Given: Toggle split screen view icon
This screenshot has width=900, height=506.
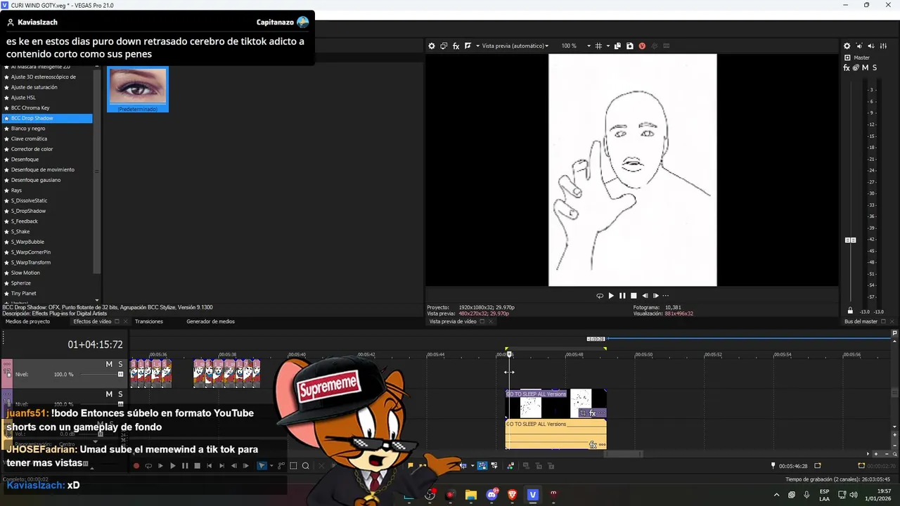Looking at the screenshot, I should pos(468,46).
